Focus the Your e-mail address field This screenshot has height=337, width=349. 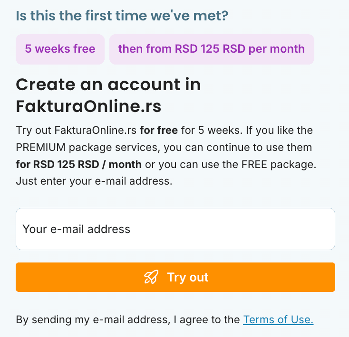pos(175,229)
